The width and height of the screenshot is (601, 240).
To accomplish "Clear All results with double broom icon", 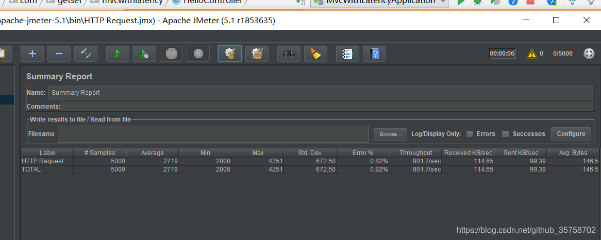I will 257,54.
